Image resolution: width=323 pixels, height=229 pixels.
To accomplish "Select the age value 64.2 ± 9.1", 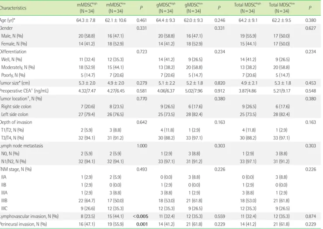I will pos(248,21).
